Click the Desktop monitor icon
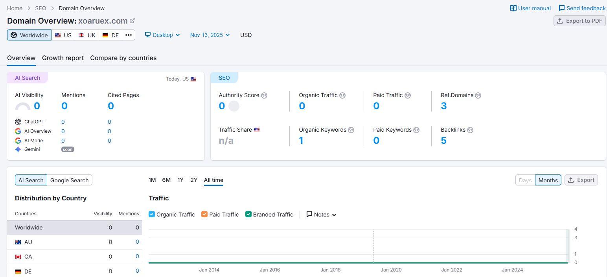The image size is (607, 277). (148, 35)
